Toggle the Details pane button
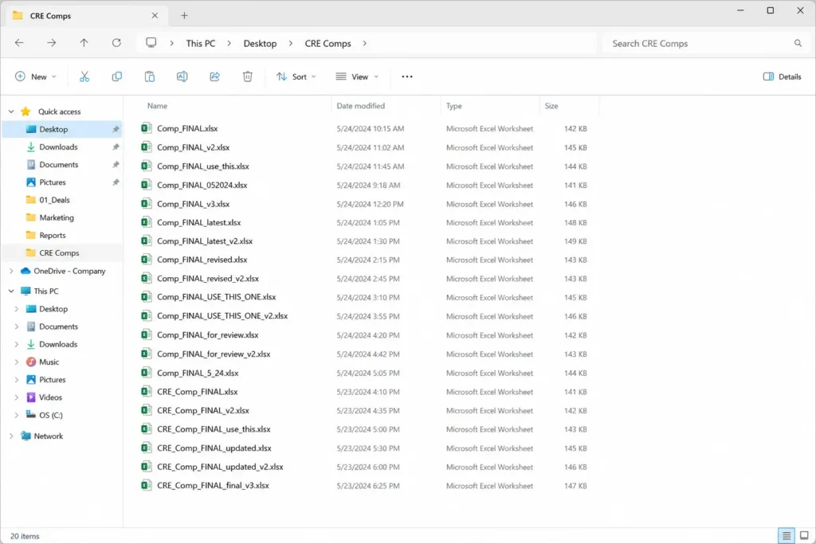Viewport: 816px width, 544px height. coord(782,76)
